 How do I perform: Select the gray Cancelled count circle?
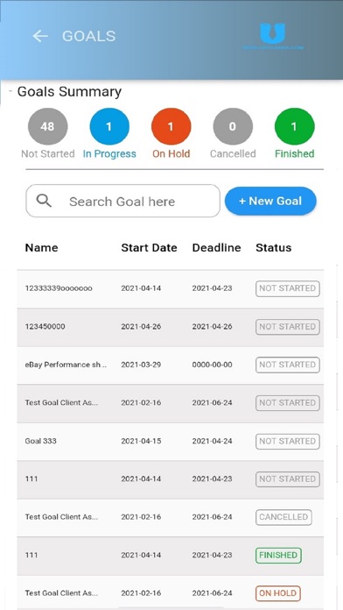click(x=233, y=126)
